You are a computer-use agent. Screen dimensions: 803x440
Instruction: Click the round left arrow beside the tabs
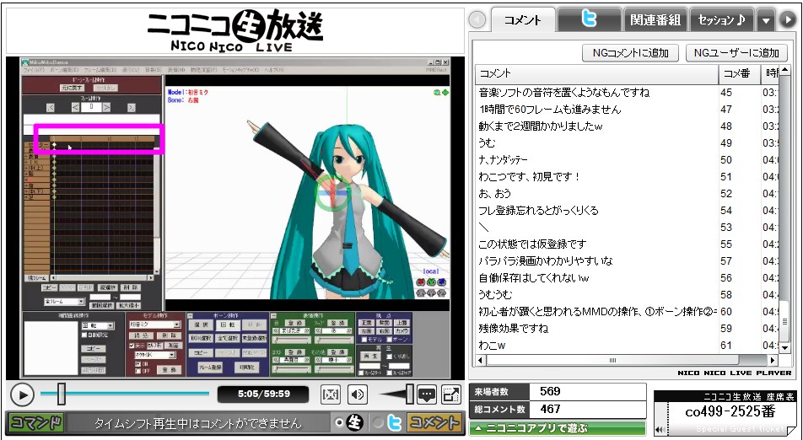point(477,20)
